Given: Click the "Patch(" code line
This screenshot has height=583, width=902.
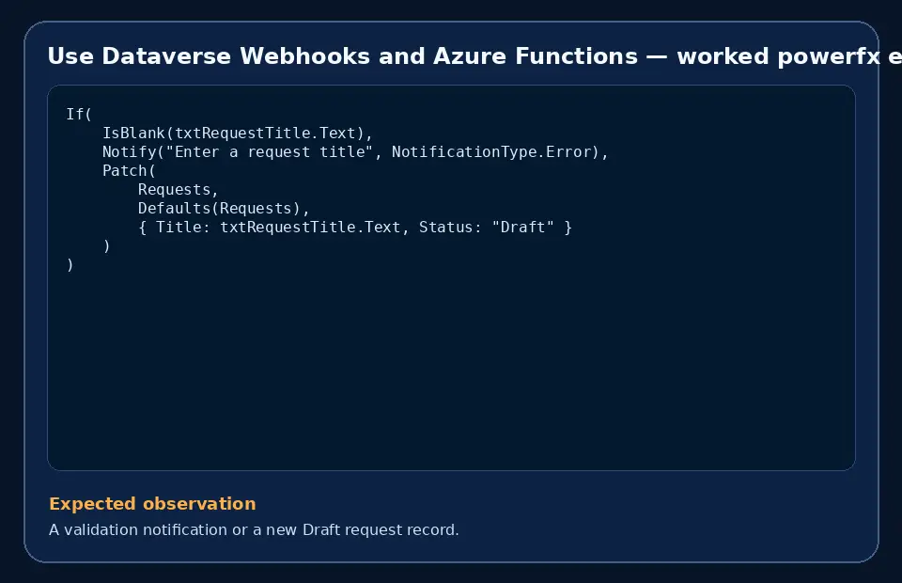Looking at the screenshot, I should [x=129, y=171].
